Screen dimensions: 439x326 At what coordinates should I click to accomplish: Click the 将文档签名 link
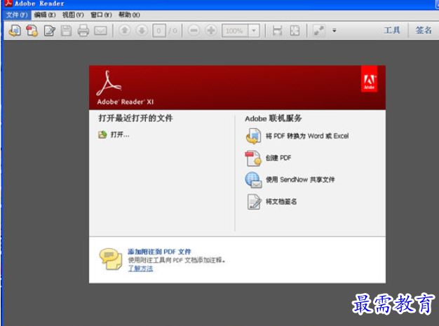click(x=281, y=201)
